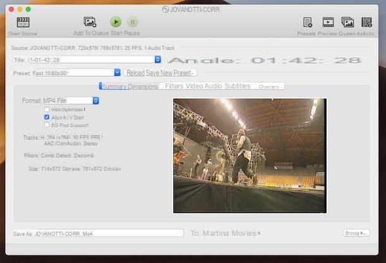This screenshot has height=263, width=386.
Task: Open the Presets panel icon
Action: pos(308,22)
